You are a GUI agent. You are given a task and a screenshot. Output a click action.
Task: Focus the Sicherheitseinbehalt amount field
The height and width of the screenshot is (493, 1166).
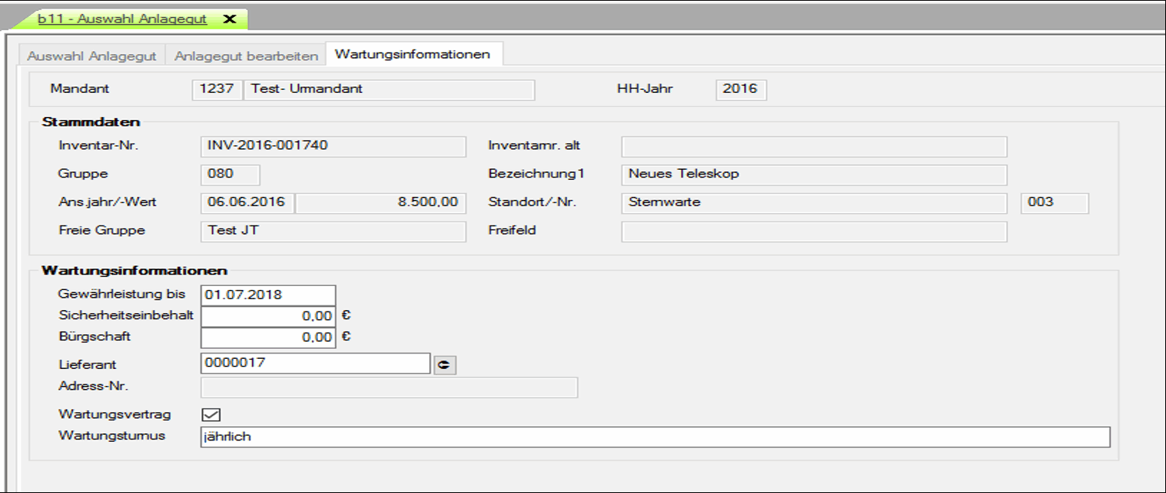click(x=268, y=316)
